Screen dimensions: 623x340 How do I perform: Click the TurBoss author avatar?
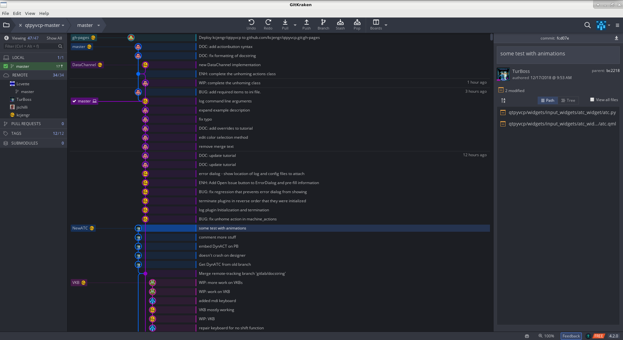pyautogui.click(x=503, y=74)
